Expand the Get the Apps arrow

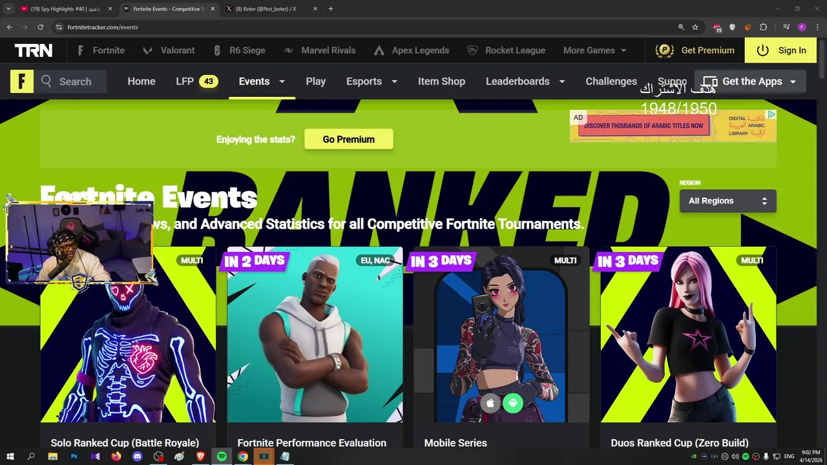793,81
